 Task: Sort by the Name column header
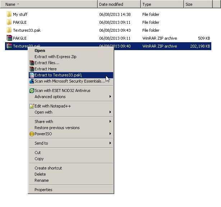click(x=49, y=4)
